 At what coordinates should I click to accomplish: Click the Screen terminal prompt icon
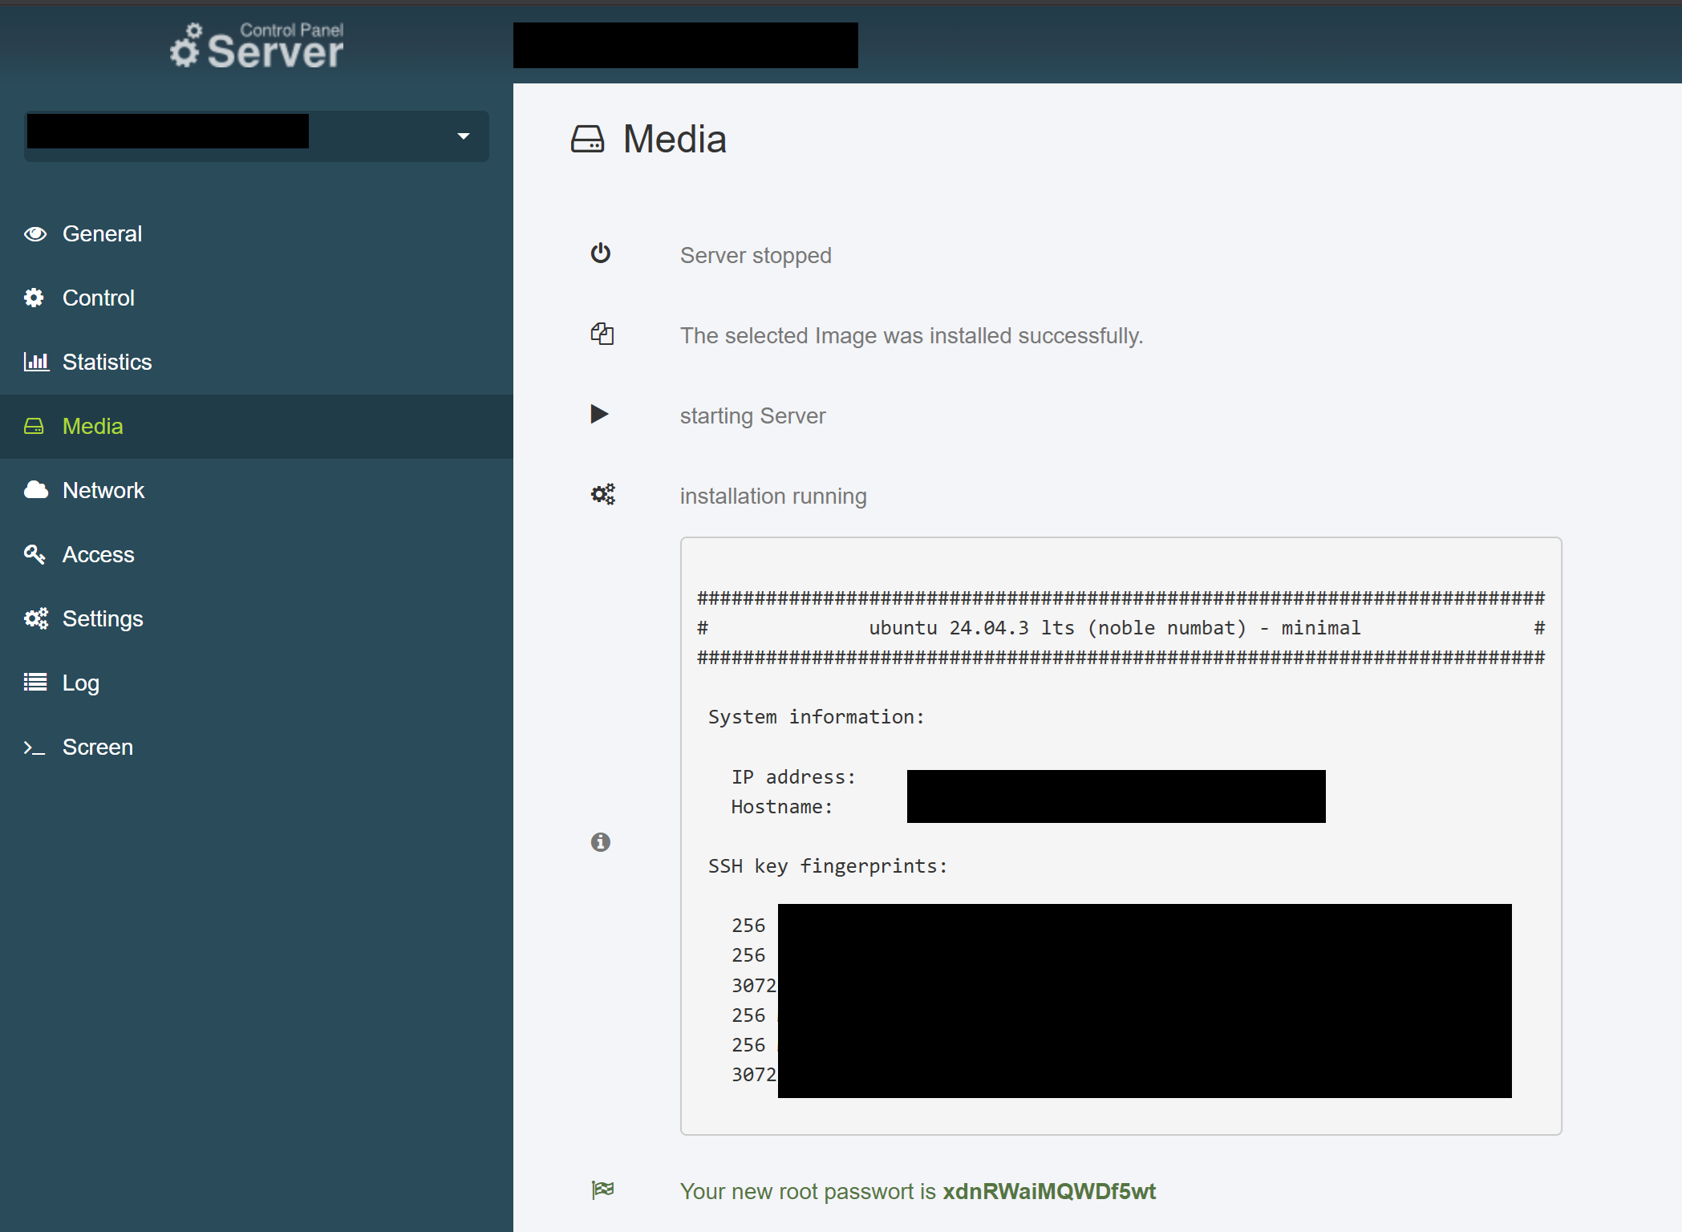[34, 748]
